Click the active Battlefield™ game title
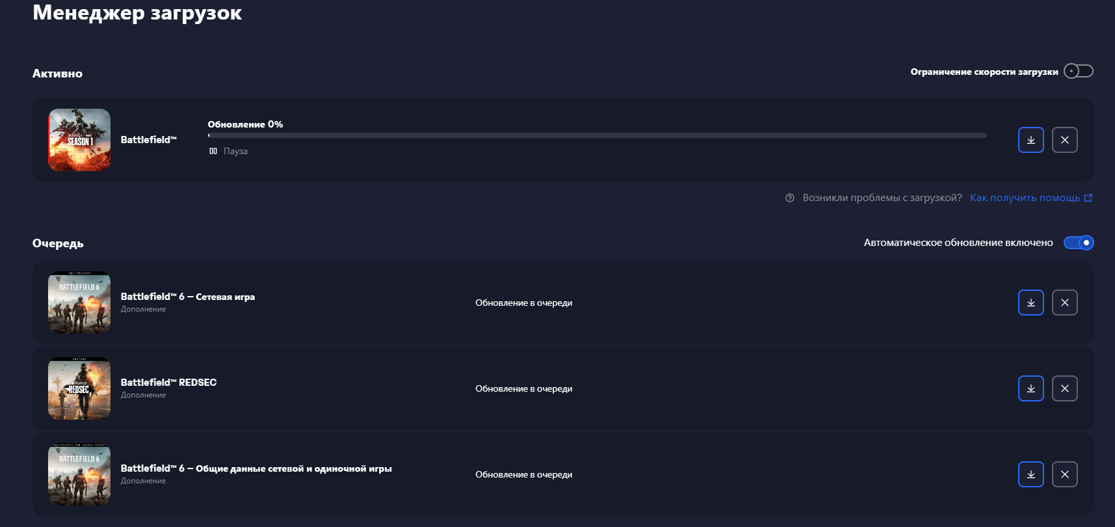The image size is (1115, 527). pos(149,140)
